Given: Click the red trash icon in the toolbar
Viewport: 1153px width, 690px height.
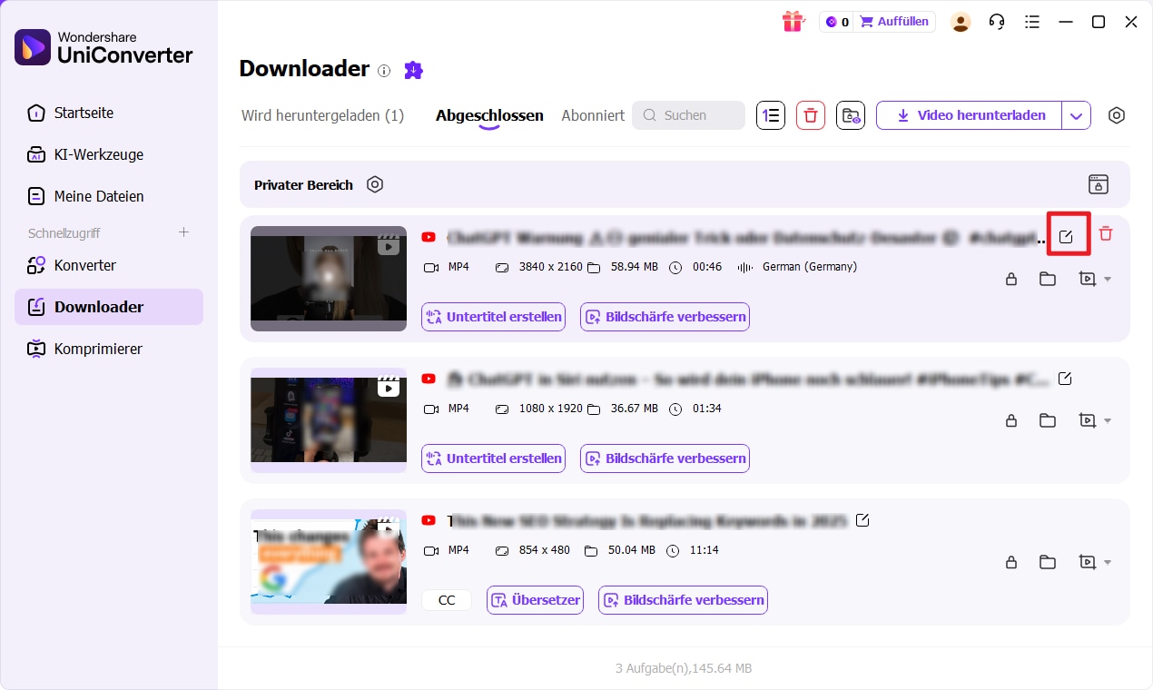Looking at the screenshot, I should [810, 115].
